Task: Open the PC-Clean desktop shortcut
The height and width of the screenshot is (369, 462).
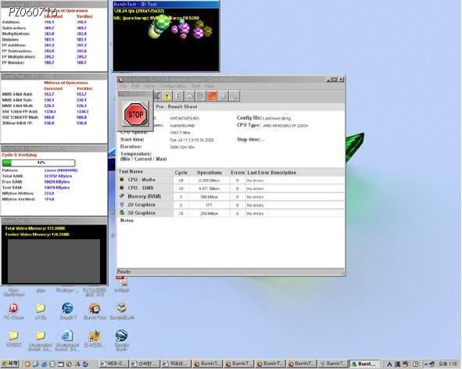Action: [13, 311]
